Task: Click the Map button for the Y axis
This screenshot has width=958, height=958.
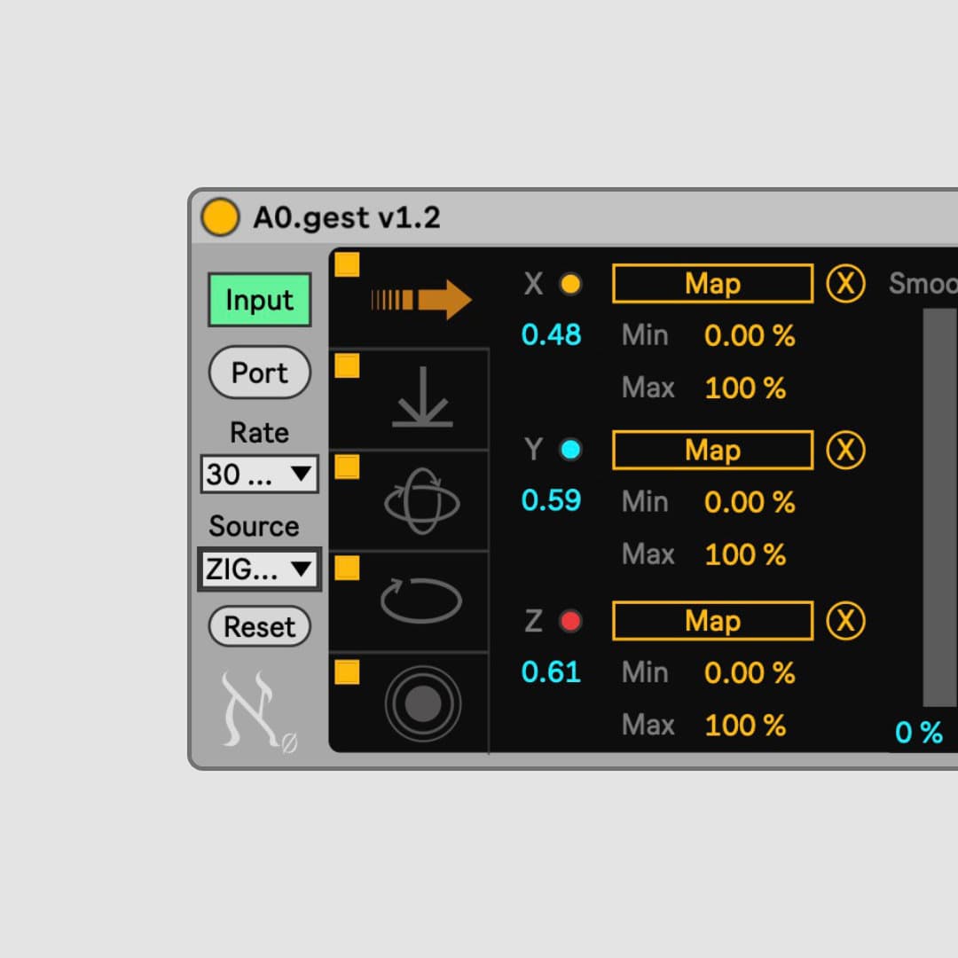Action: pyautogui.click(x=711, y=450)
